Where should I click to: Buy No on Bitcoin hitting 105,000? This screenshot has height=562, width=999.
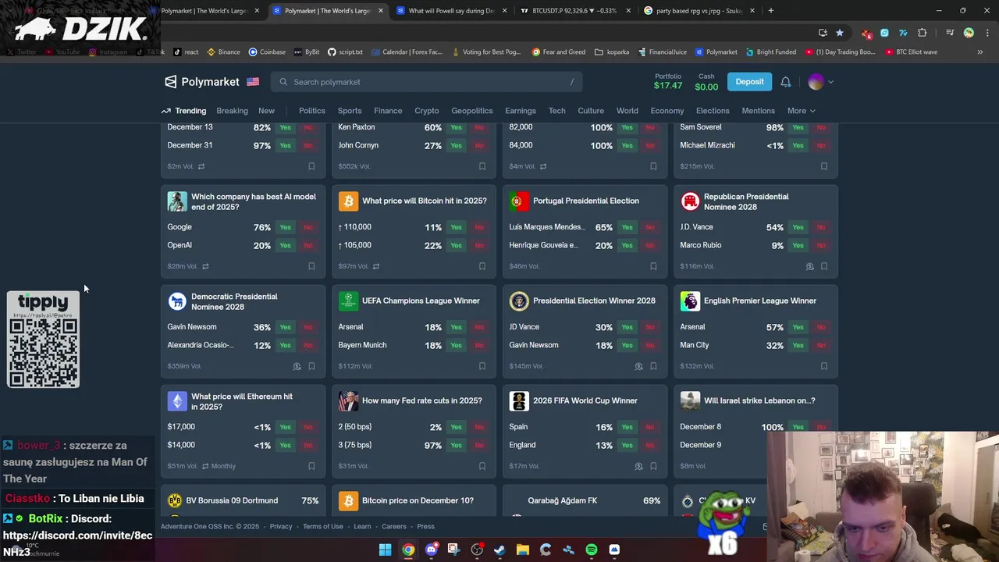click(x=479, y=245)
